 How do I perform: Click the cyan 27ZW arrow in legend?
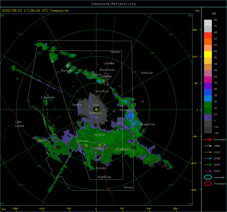(208, 159)
